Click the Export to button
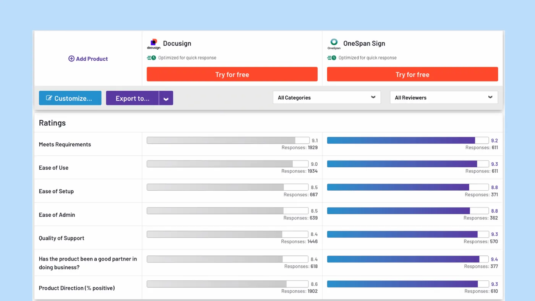 (132, 98)
